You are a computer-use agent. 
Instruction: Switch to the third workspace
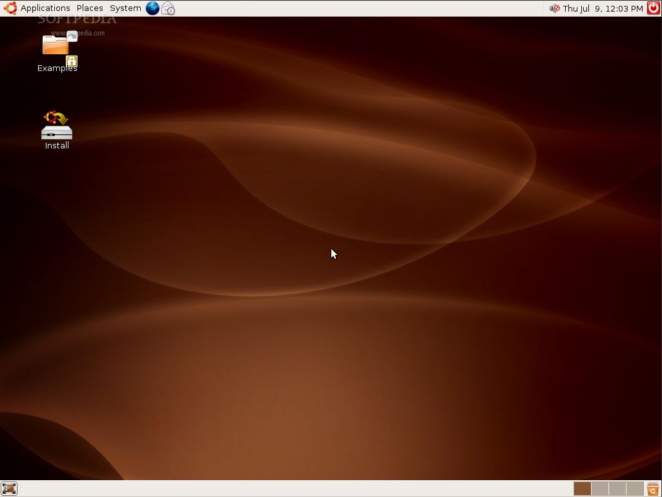pyautogui.click(x=617, y=489)
